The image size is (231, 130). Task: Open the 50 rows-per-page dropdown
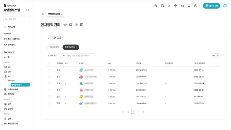(215, 56)
